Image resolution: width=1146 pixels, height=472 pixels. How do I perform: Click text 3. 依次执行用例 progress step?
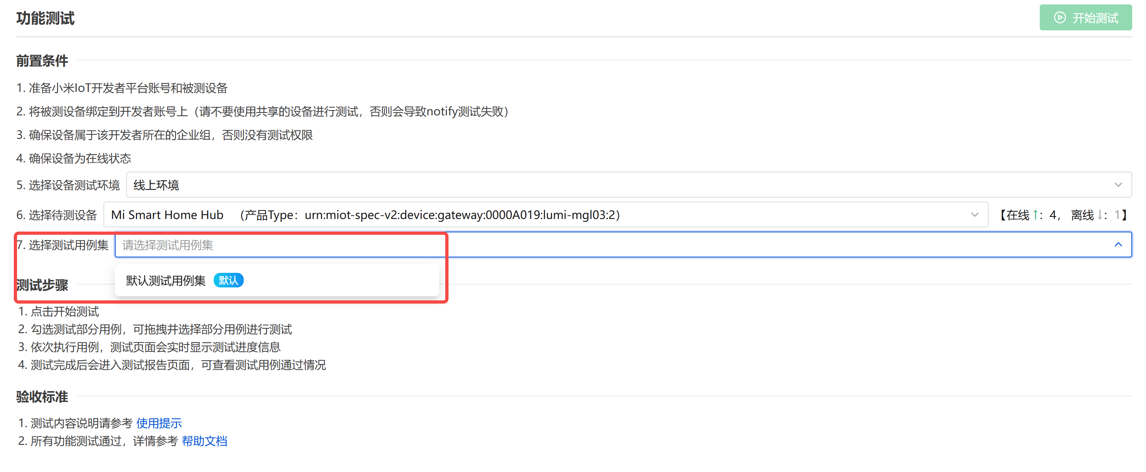[149, 347]
